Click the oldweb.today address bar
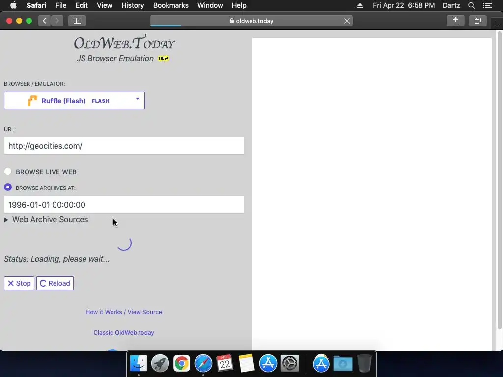Image resolution: width=503 pixels, height=377 pixels. tap(251, 21)
